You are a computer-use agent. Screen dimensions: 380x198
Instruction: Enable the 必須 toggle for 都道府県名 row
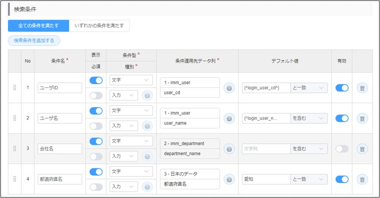click(x=96, y=187)
